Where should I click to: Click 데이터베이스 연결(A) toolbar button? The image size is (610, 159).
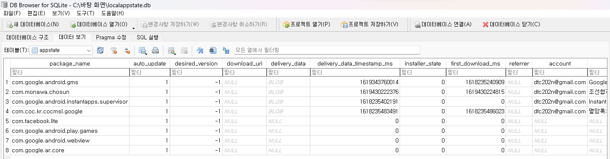coord(443,24)
